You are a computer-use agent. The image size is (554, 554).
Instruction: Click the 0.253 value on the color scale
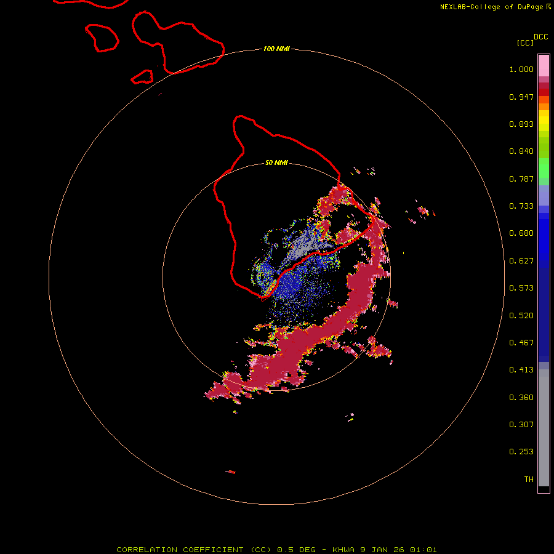tap(521, 452)
